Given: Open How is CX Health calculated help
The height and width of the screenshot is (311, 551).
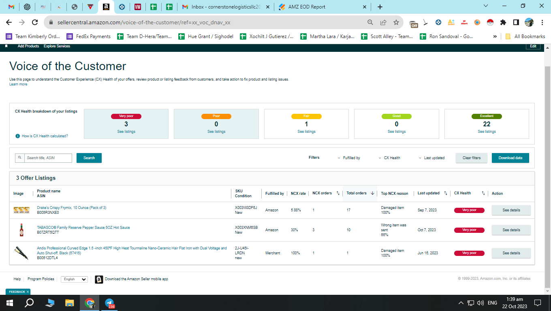Looking at the screenshot, I should (45, 136).
